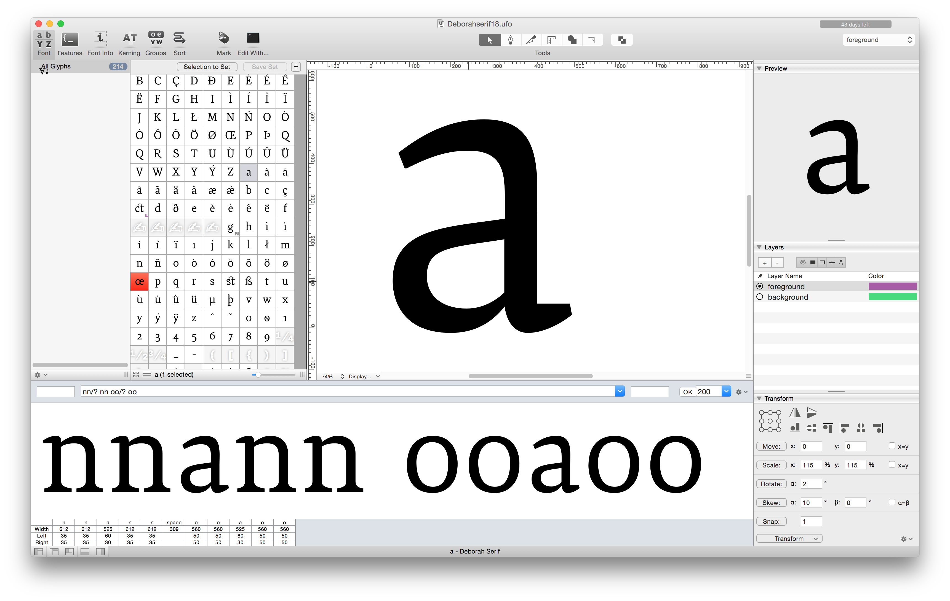Screen dimensions: 950x601
Task: Align selection to left
Action: [845, 428]
